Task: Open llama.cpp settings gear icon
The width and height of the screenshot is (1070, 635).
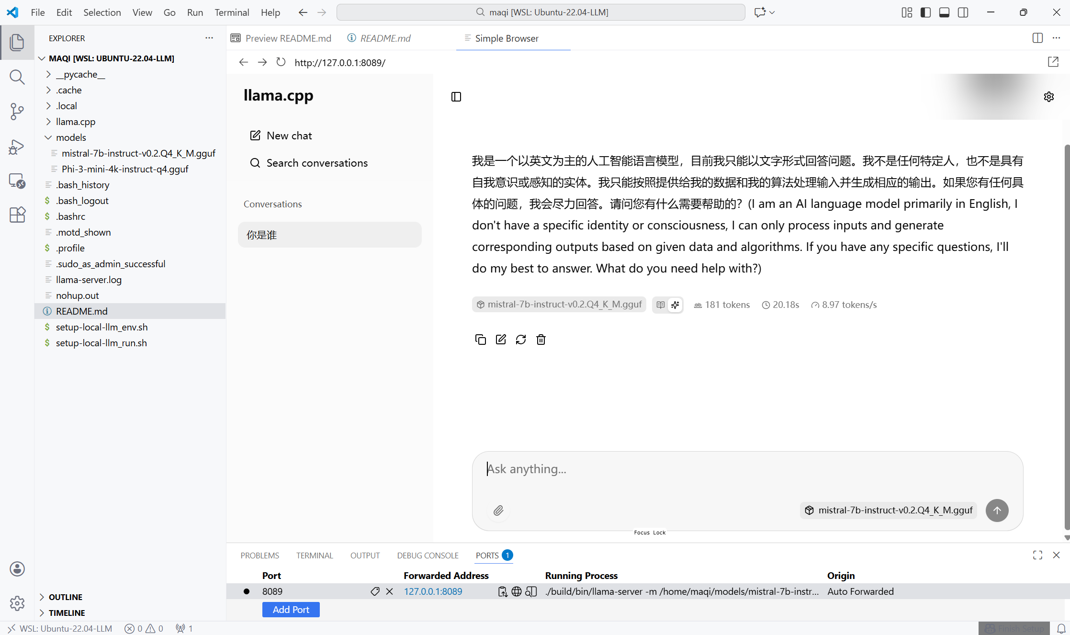Action: point(1048,97)
